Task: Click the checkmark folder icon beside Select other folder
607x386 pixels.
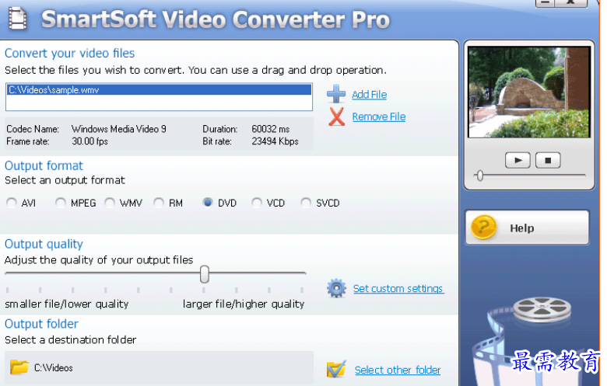Action: tap(336, 370)
